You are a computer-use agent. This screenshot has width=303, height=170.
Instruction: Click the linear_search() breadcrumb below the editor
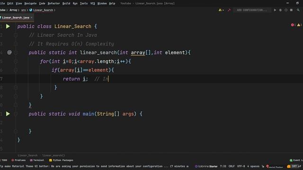[x=53, y=155]
